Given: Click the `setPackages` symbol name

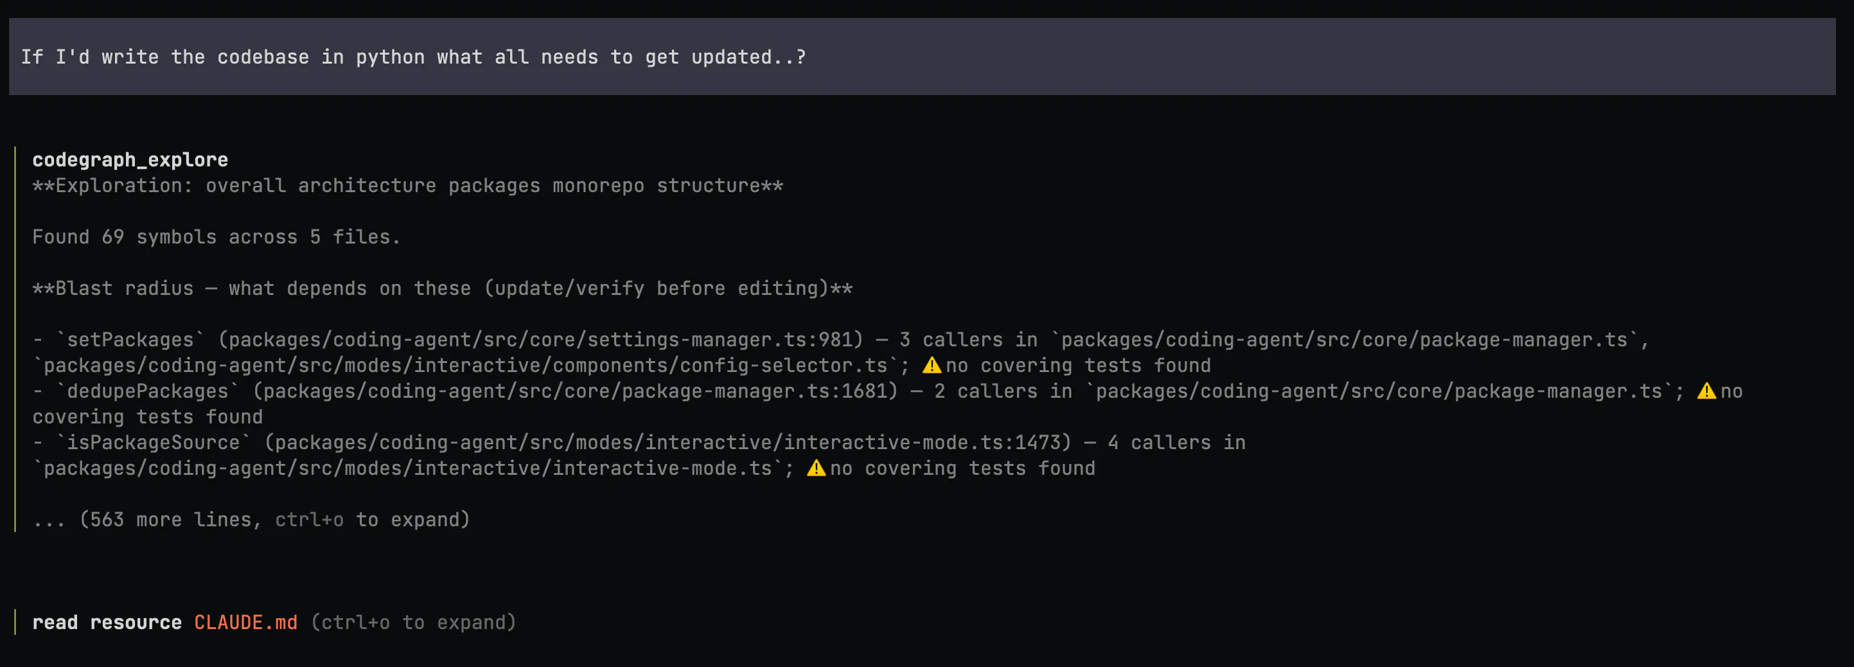Looking at the screenshot, I should click(130, 340).
